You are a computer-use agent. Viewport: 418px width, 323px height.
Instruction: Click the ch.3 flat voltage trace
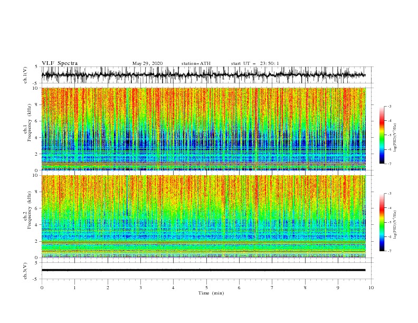pos(204,270)
